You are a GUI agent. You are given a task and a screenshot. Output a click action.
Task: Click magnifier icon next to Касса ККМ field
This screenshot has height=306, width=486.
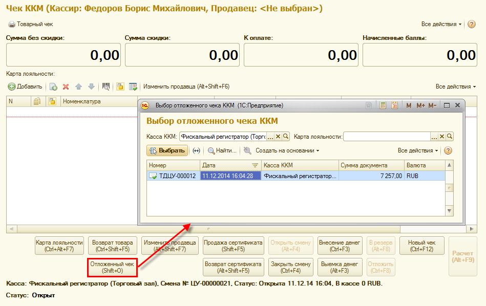(x=286, y=136)
